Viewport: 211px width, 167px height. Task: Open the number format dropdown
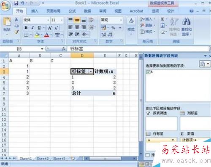click(x=121, y=20)
